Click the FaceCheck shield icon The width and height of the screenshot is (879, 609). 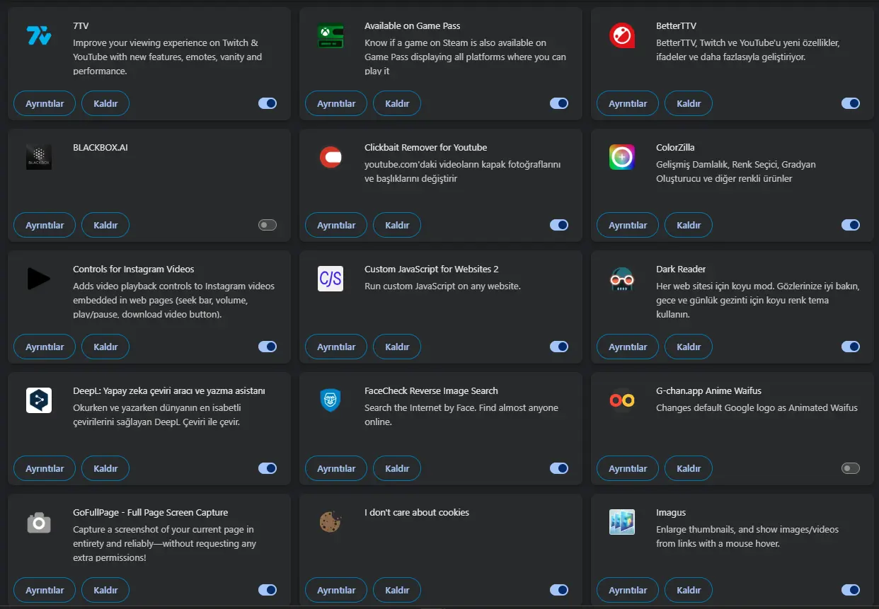(331, 400)
